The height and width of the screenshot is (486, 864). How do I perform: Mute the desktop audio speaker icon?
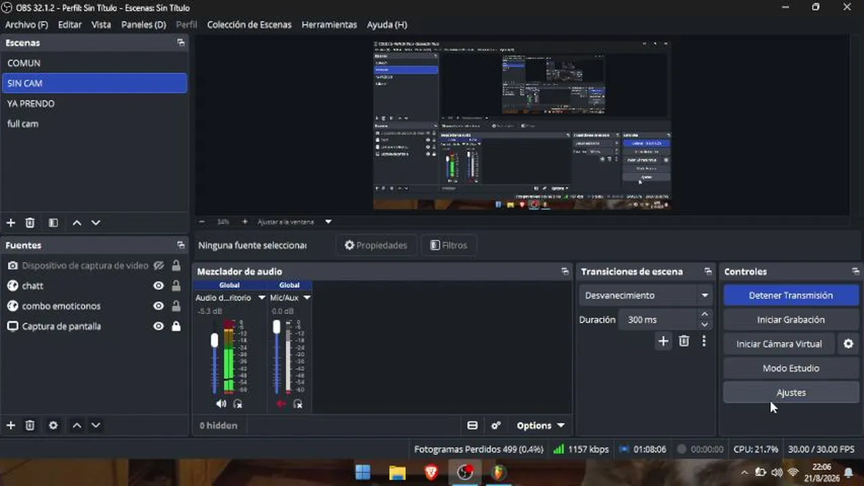221,404
